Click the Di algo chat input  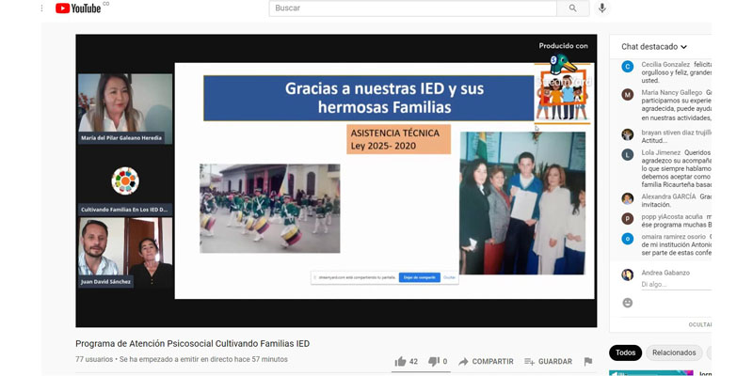pos(676,285)
